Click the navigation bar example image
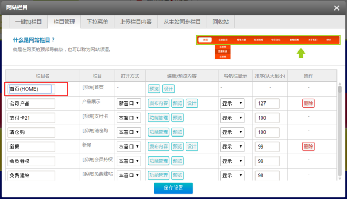The image size is (347, 199). point(268,47)
